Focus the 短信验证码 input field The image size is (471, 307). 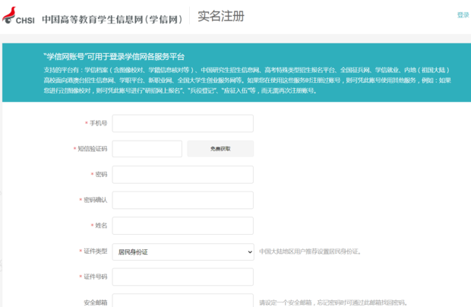[x=147, y=149]
